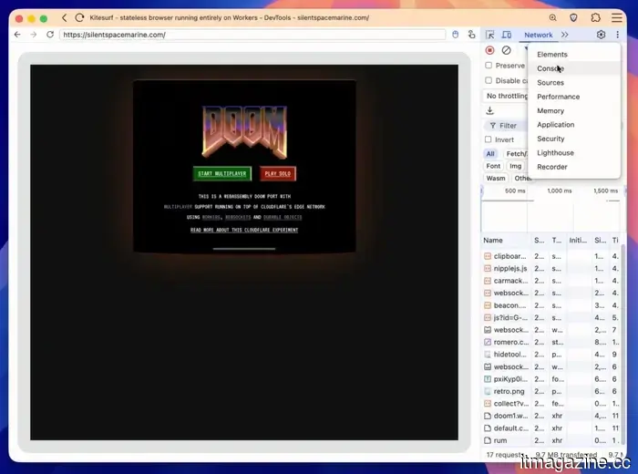Select the carmack... request row
This screenshot has width=638, height=474.
coord(551,281)
